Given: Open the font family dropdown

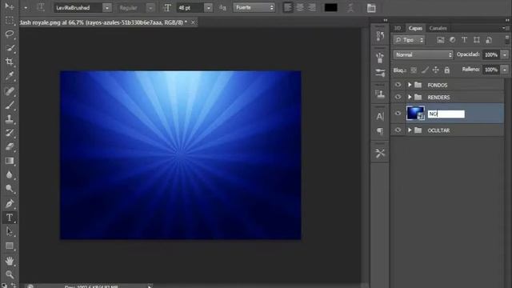Looking at the screenshot, I should pyautogui.click(x=106, y=8).
